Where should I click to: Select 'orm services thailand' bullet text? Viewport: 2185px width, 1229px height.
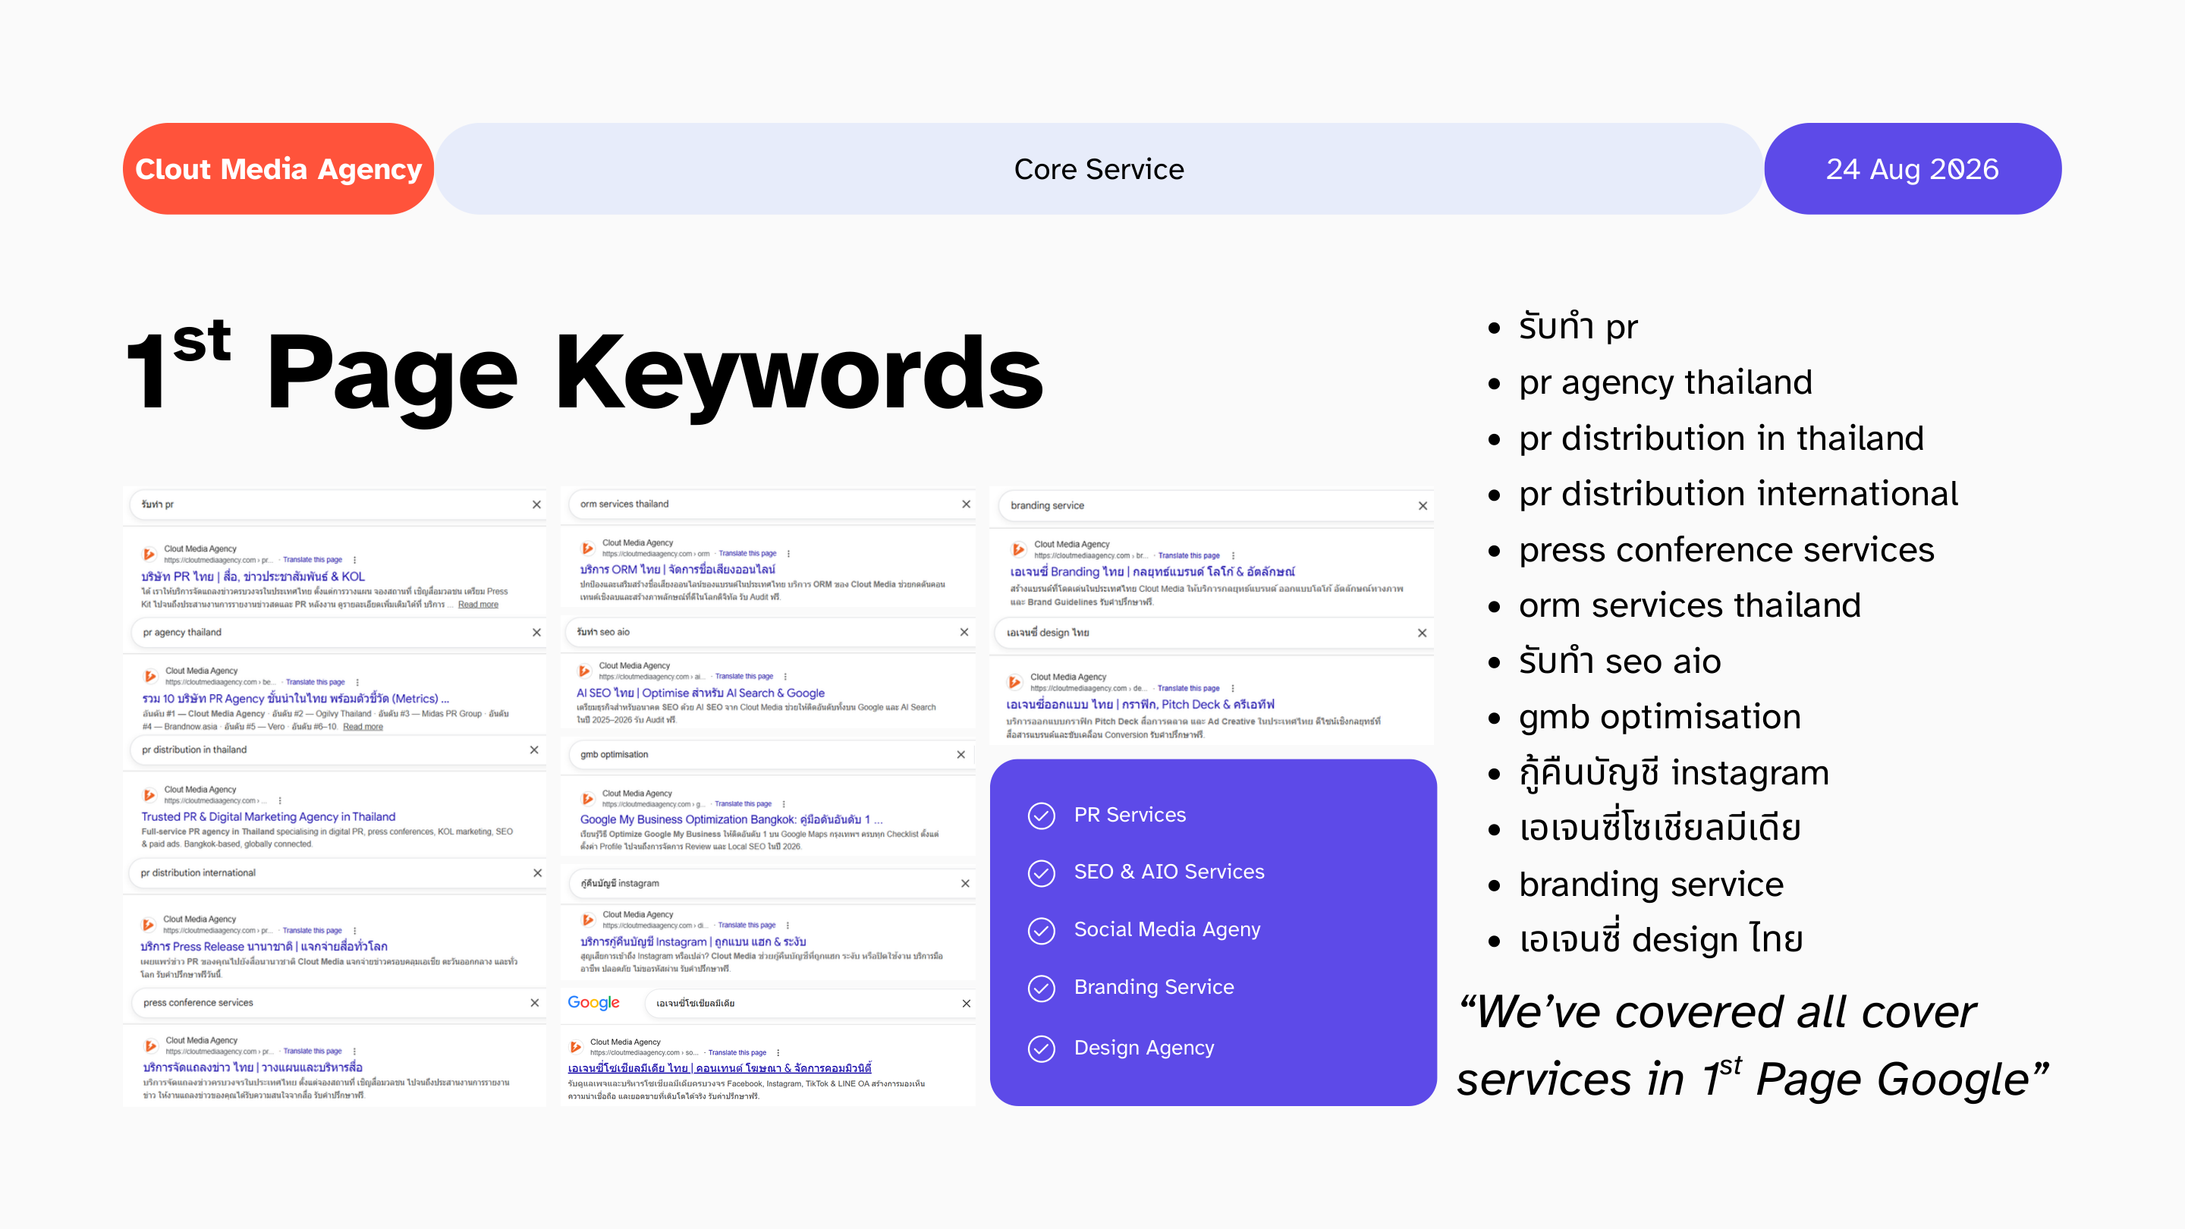pos(1690,605)
